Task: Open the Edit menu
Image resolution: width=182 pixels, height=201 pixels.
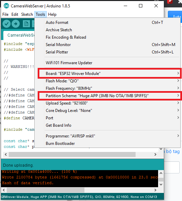Action: (15, 14)
